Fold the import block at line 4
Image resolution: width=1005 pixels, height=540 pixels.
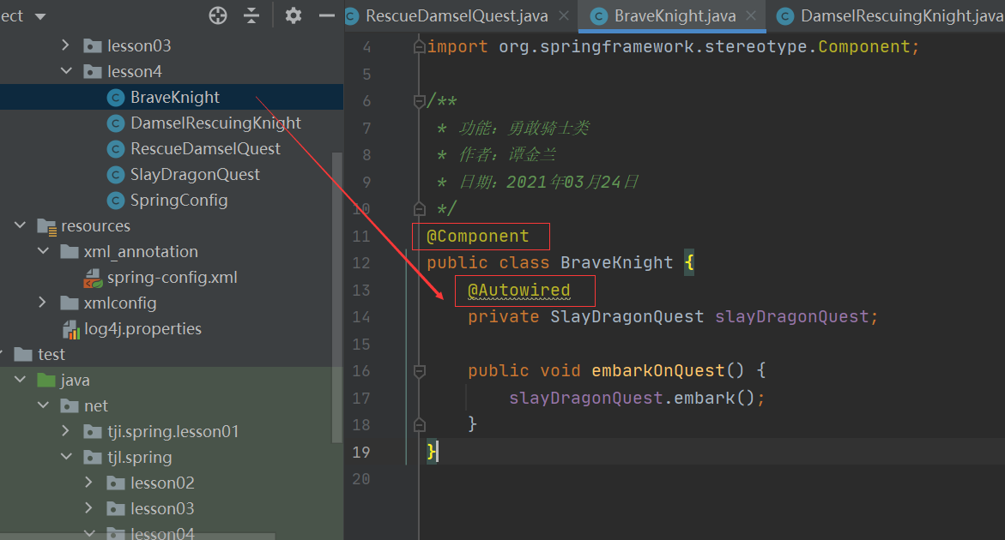(x=419, y=46)
